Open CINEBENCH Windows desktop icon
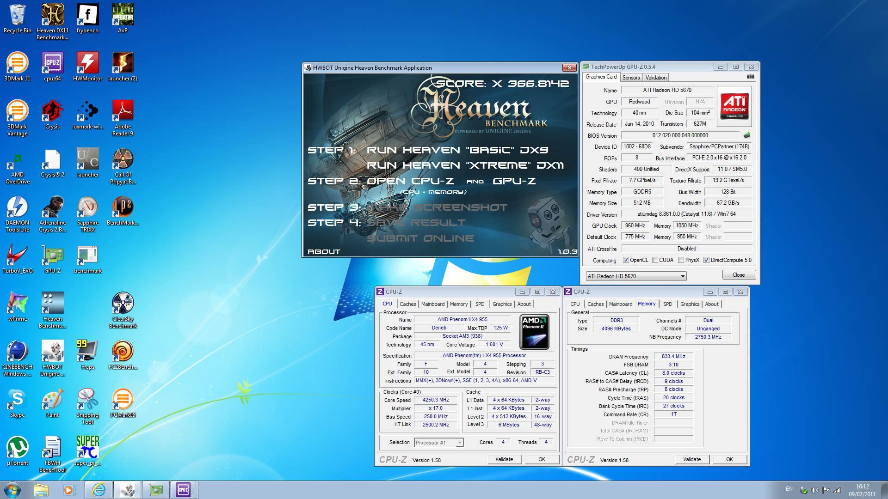Viewport: 888px width, 499px height. coord(18,358)
